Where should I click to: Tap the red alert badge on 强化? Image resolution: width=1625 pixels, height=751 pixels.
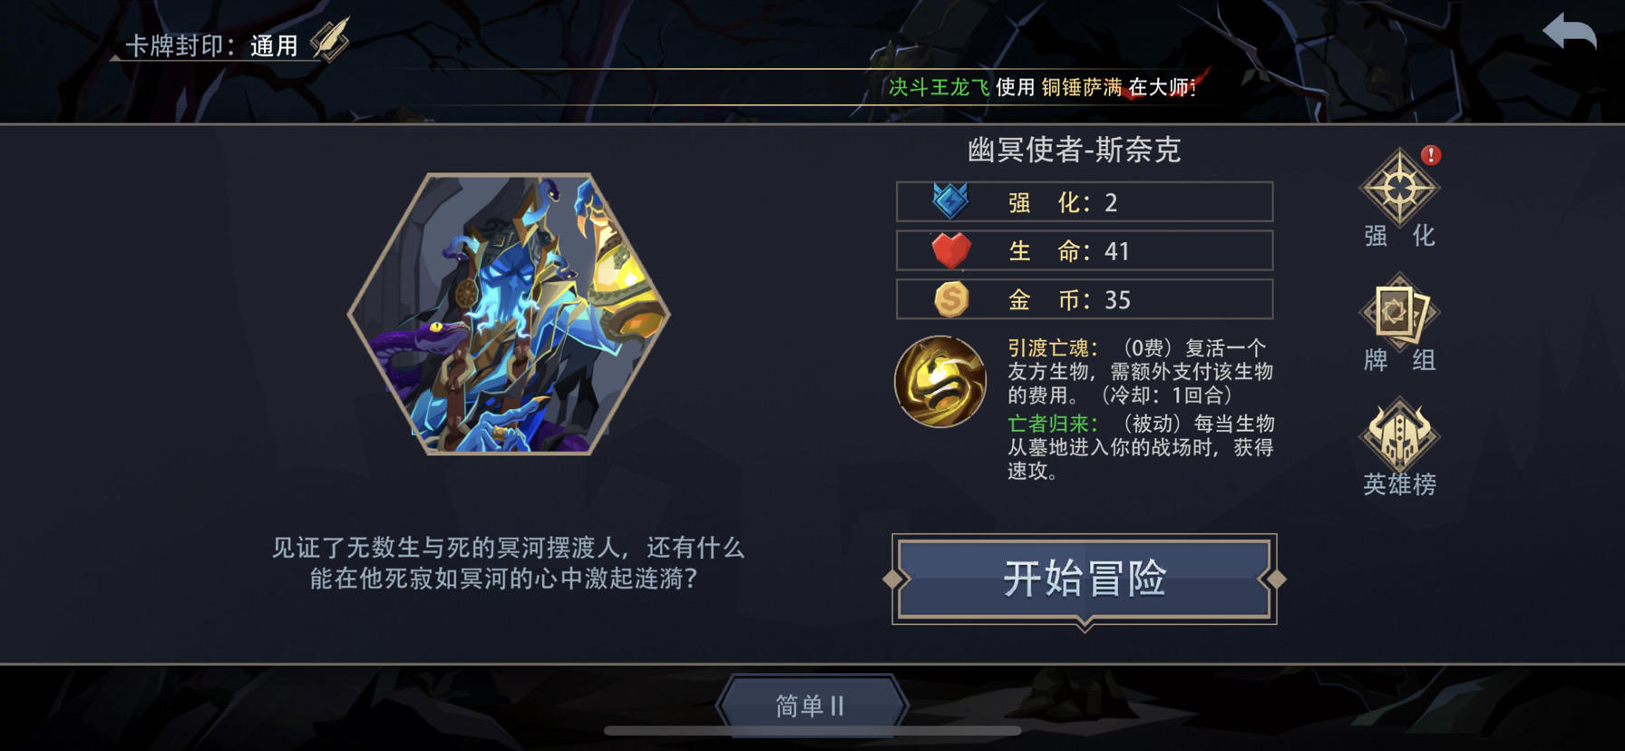coord(1430,155)
